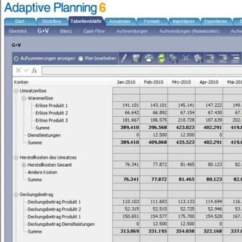Go to the Überblick sheet
Image resolution: width=242 pixels, height=242 pixels.
click(18, 31)
